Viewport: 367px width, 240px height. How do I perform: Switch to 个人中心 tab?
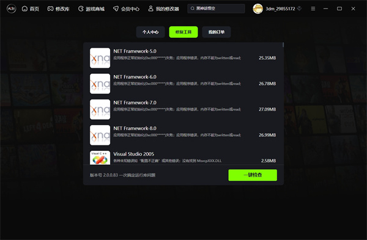[x=150, y=32]
